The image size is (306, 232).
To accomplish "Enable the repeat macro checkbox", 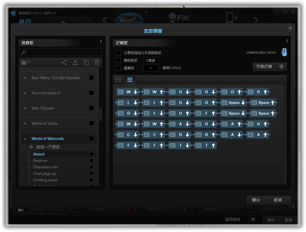I will (x=118, y=68).
